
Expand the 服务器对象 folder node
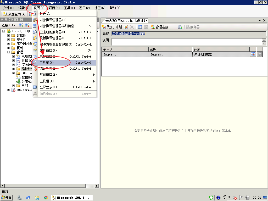click(x=8, y=44)
